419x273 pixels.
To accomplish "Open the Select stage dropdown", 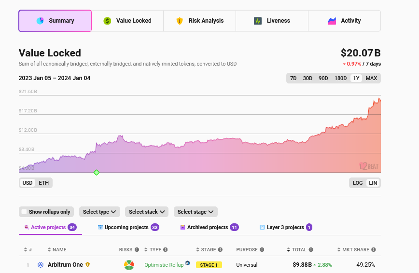I will pos(196,212).
